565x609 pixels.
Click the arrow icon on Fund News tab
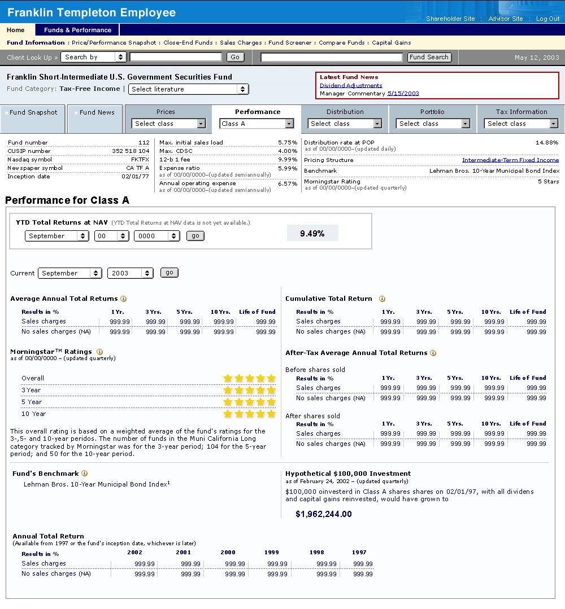[76, 113]
